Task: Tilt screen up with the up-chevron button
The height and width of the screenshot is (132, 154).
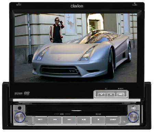Action: 111,95
